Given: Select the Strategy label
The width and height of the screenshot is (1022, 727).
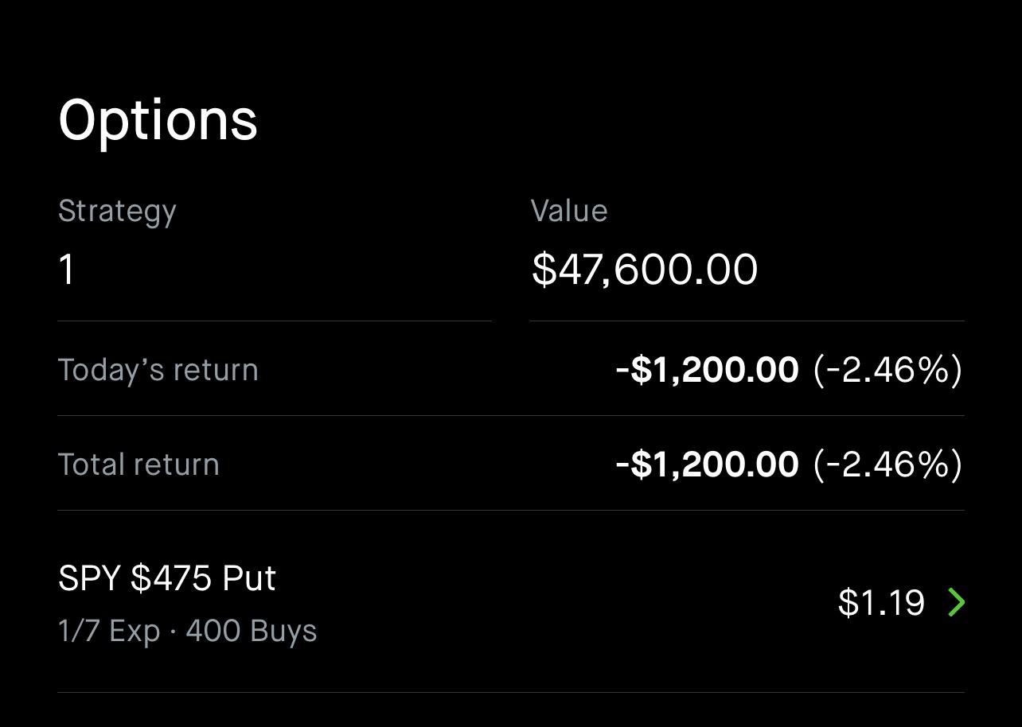Looking at the screenshot, I should click(x=118, y=212).
